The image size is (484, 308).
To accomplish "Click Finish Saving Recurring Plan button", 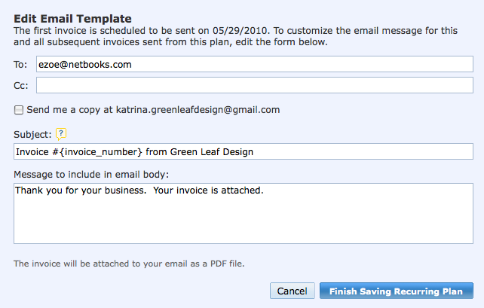I will (x=396, y=291).
